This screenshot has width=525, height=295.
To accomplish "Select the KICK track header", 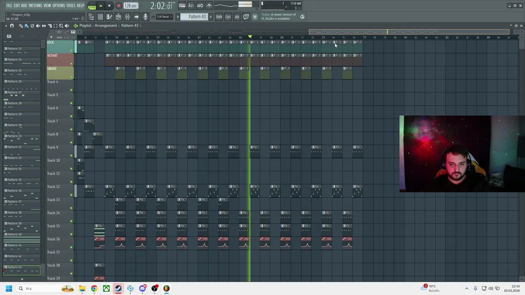I will click(x=60, y=47).
